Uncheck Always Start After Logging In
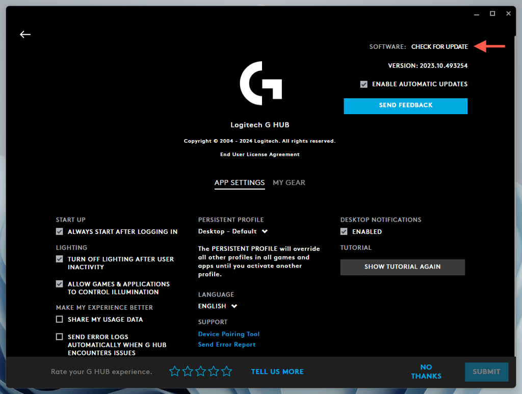The image size is (522, 394). (59, 231)
